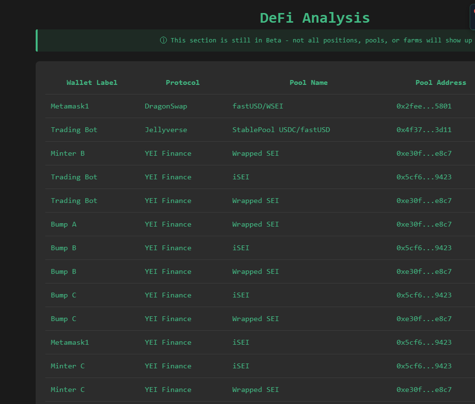Click YEI Finance in the Bump A row
Viewport: 475px width, 404px height.
pyautogui.click(x=168, y=224)
